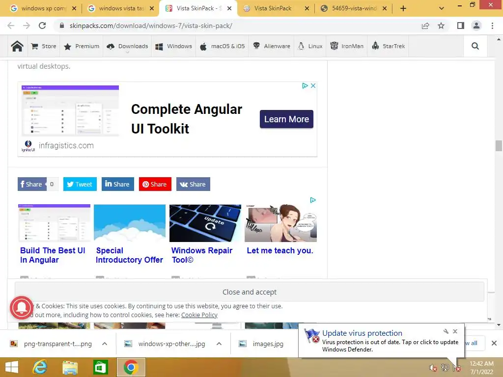Share on Facebook

[x=31, y=184]
